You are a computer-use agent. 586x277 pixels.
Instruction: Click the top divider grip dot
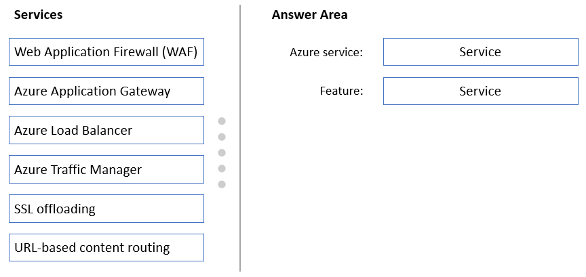click(222, 121)
